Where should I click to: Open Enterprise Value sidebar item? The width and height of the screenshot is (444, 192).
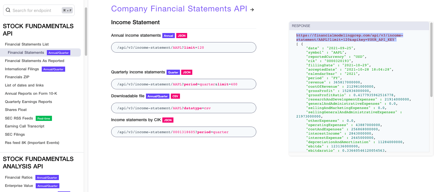click(x=19, y=185)
